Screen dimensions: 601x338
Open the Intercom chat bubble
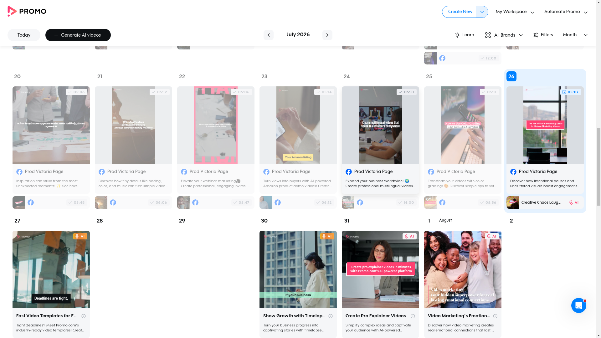pos(578,305)
